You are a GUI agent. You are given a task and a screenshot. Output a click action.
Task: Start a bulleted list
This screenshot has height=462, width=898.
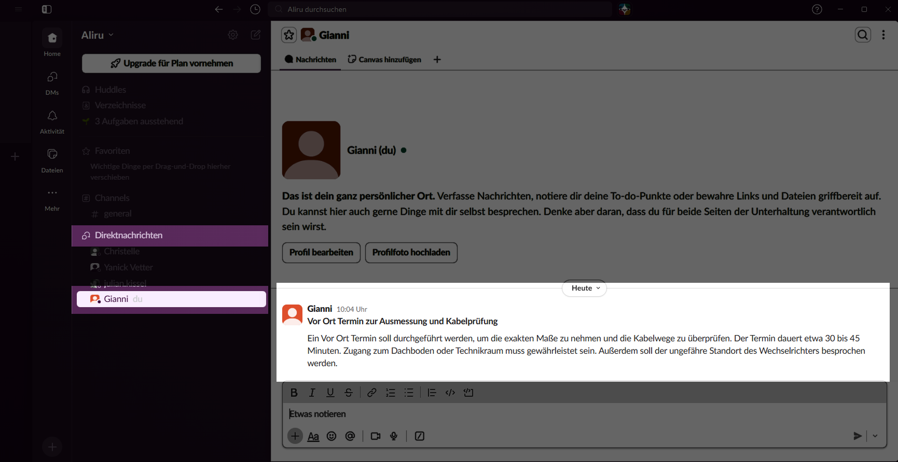(x=409, y=393)
